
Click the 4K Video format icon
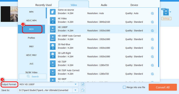click(x=53, y=20)
